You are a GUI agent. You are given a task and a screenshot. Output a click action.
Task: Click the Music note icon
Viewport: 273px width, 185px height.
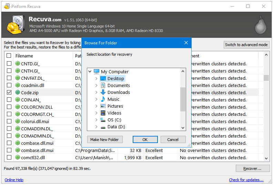[103, 99]
